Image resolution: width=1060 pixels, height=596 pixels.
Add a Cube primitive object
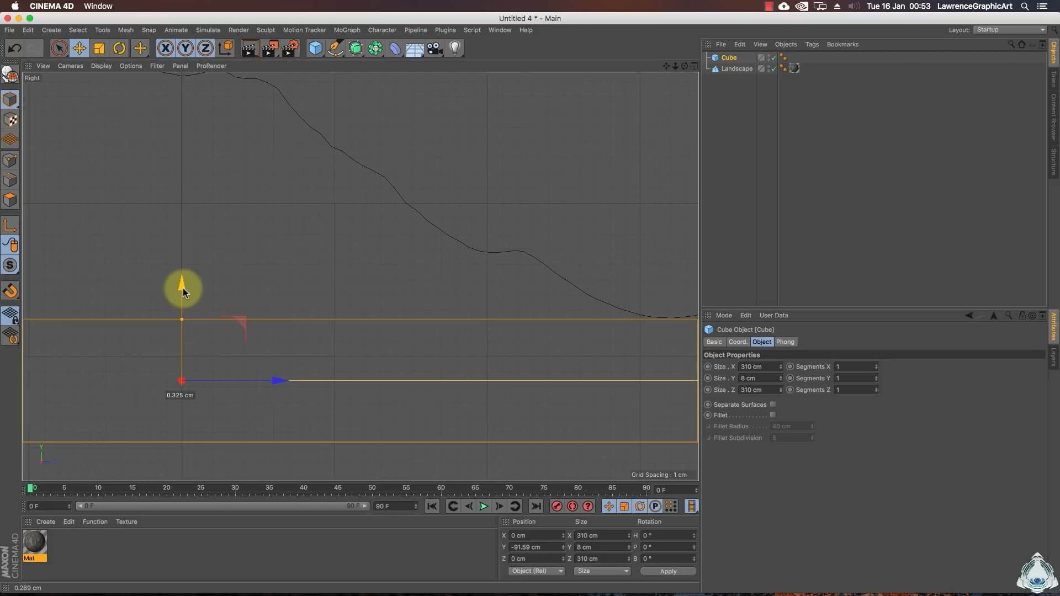tap(315, 49)
